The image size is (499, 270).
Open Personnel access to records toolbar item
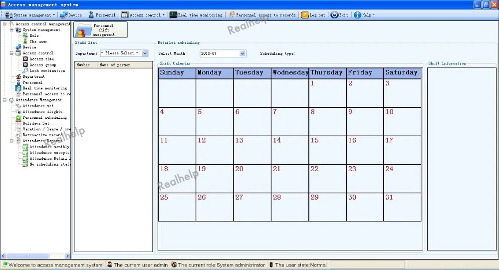point(262,15)
